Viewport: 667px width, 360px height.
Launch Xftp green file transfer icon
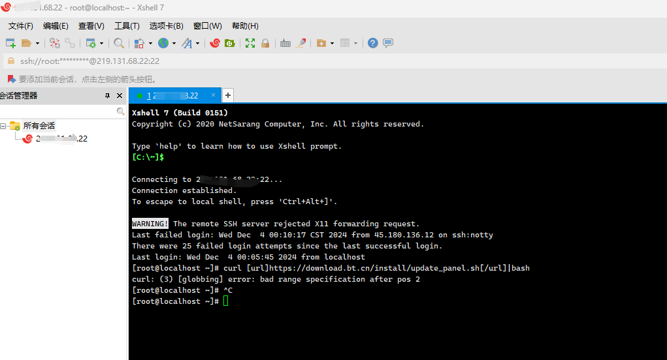[x=230, y=43]
